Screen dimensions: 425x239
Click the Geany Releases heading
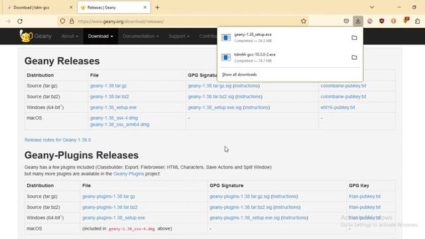point(62,61)
